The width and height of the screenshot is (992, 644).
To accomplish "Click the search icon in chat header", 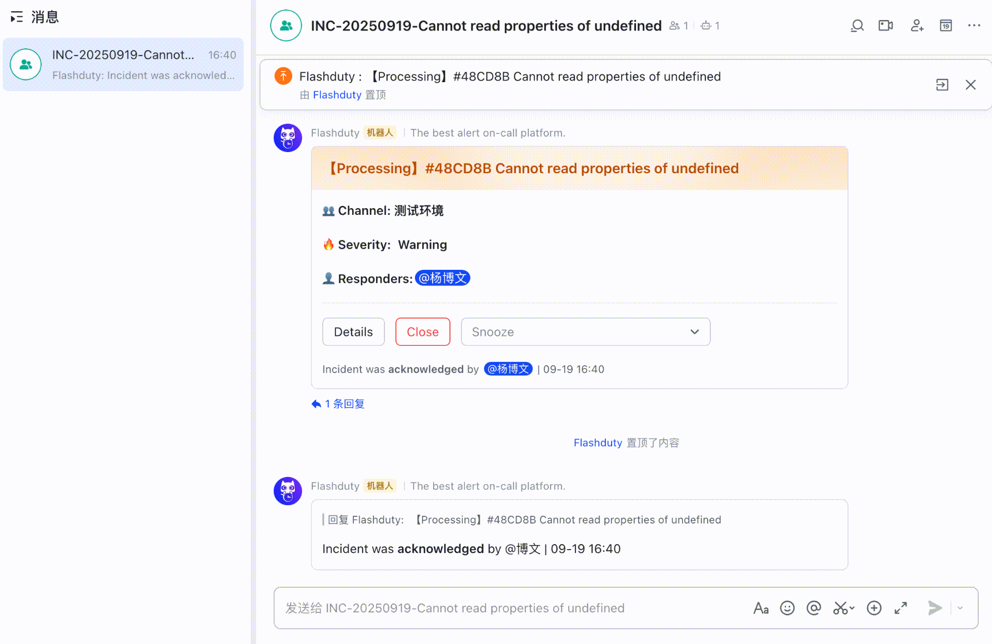I will click(857, 26).
